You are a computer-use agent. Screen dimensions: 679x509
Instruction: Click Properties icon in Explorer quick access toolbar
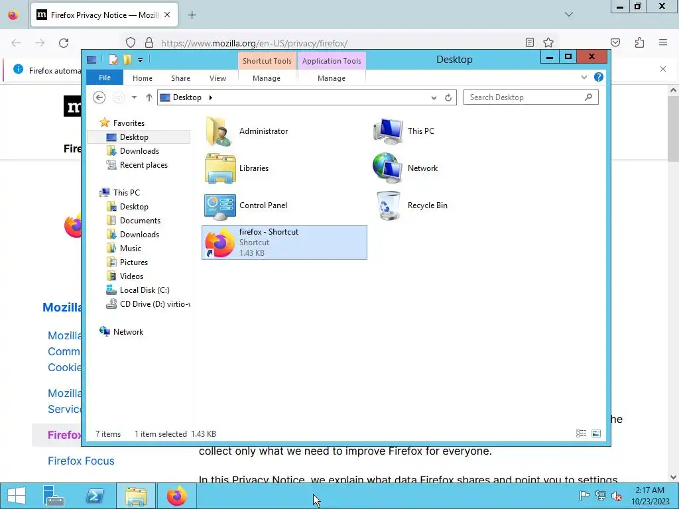[113, 60]
